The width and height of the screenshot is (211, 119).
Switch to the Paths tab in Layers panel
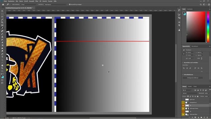195,87
